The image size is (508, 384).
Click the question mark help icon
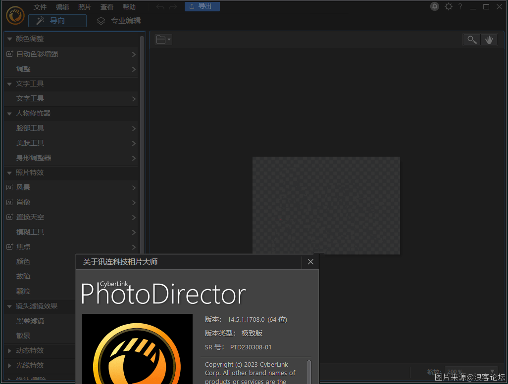click(460, 6)
